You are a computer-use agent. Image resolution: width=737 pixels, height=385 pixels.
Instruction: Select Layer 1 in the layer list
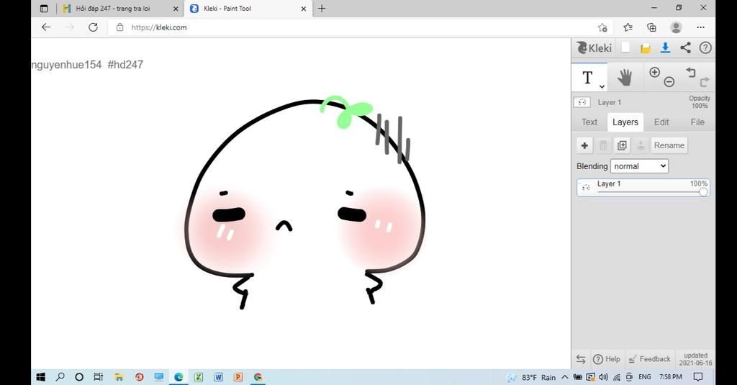(643, 187)
